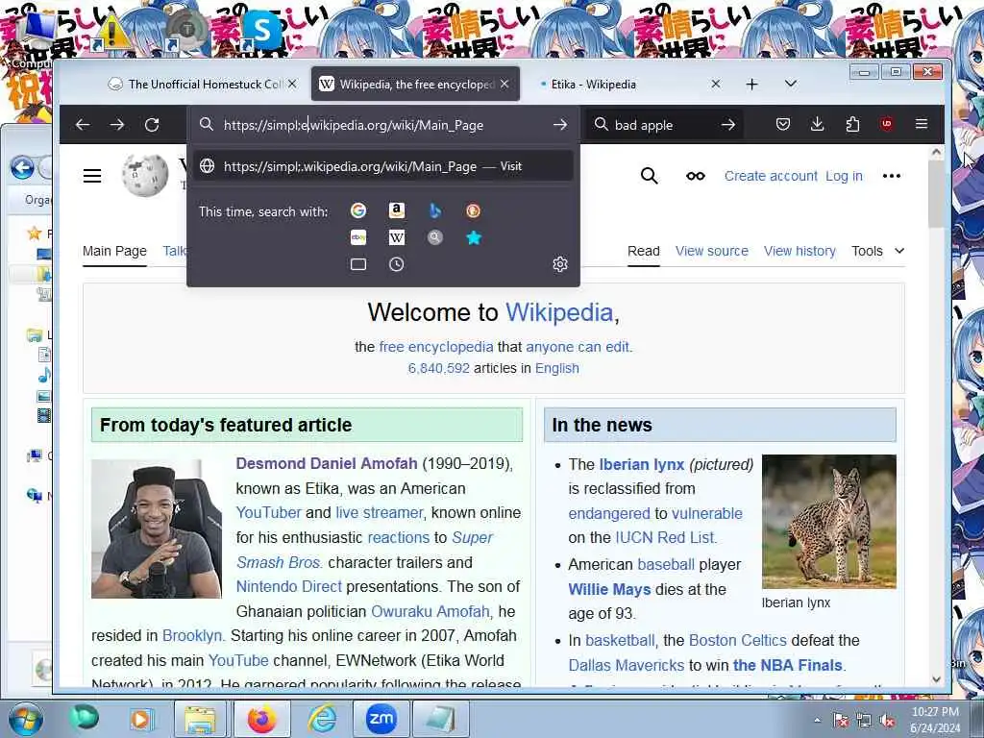Click the Iberian lynx photo thumbnail
984x738 pixels.
pyautogui.click(x=829, y=522)
